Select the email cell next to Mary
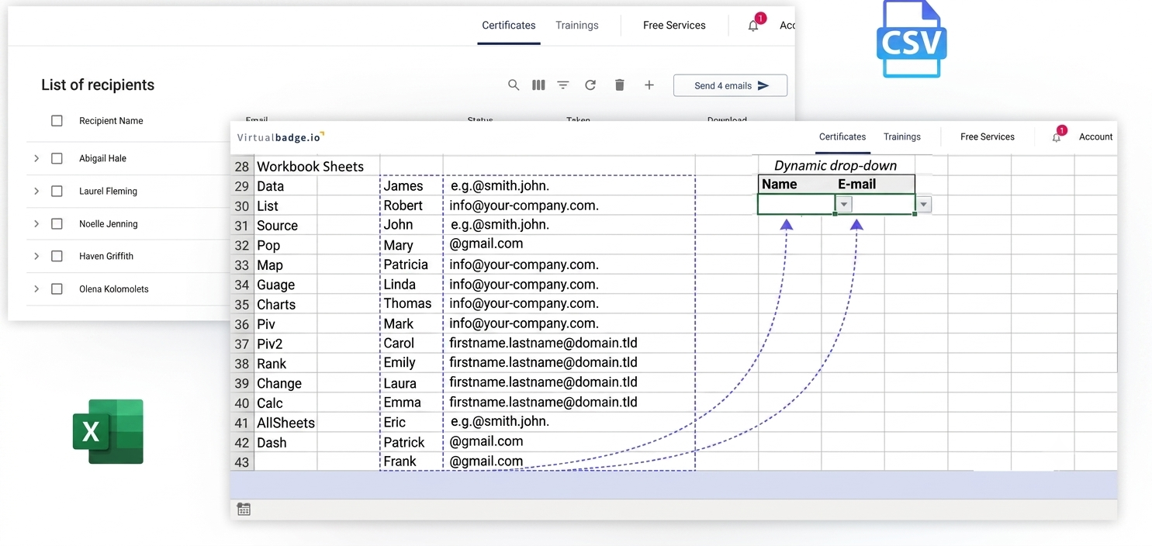1152x546 pixels. coord(569,244)
